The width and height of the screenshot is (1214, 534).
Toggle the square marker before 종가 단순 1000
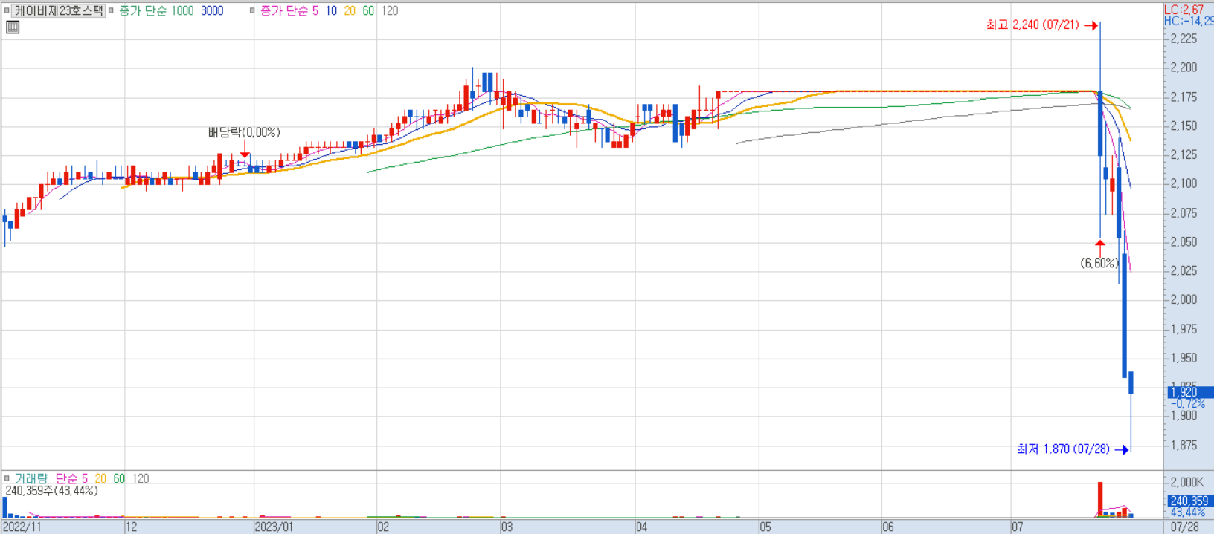pyautogui.click(x=111, y=10)
